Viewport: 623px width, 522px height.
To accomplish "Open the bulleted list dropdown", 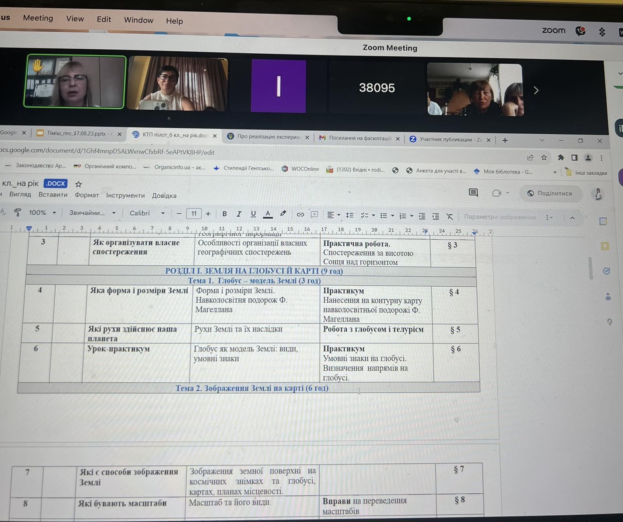I will [387, 215].
